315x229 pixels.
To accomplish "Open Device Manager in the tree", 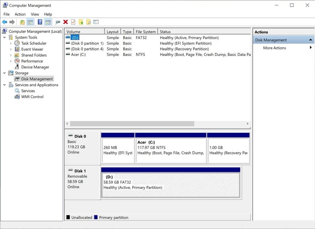I will (35, 67).
